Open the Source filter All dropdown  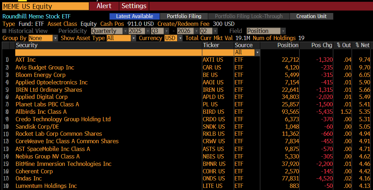pyautogui.click(x=247, y=52)
